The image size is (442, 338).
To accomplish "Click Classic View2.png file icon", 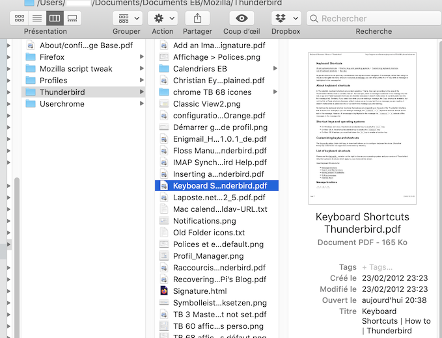I will pyautogui.click(x=164, y=104).
